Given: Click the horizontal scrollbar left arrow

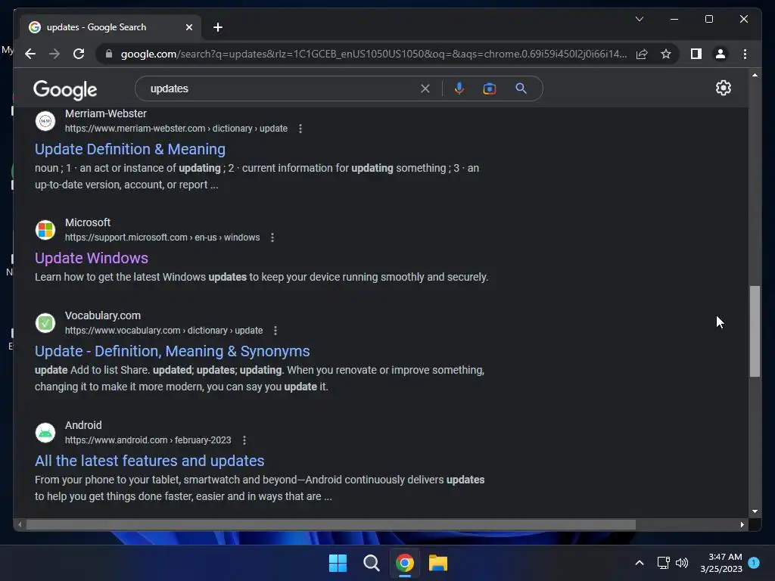Looking at the screenshot, I should click(20, 525).
